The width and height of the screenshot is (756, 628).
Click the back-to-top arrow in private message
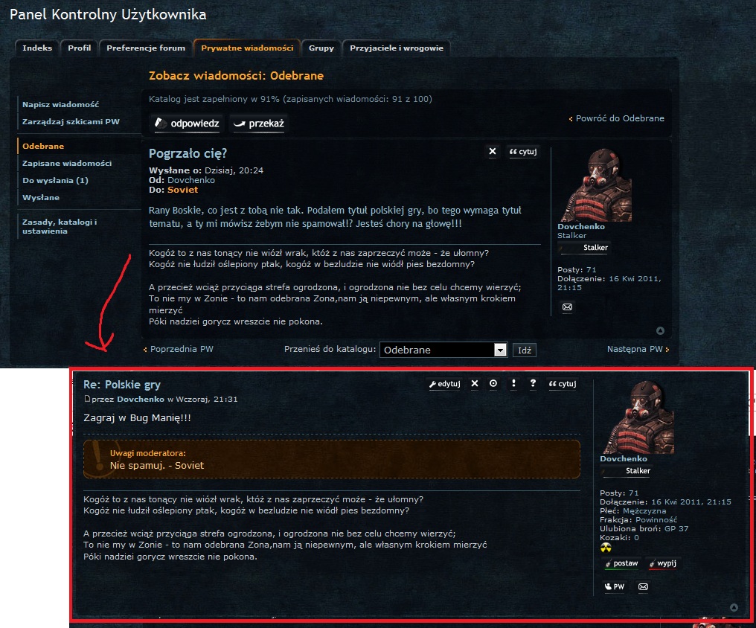(661, 330)
